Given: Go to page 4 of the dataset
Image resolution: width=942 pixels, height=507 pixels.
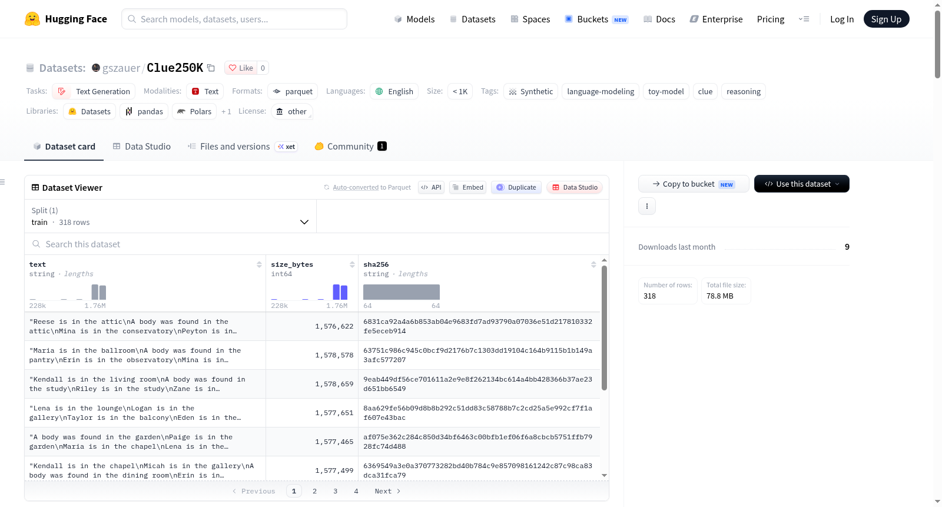Looking at the screenshot, I should [x=356, y=491].
